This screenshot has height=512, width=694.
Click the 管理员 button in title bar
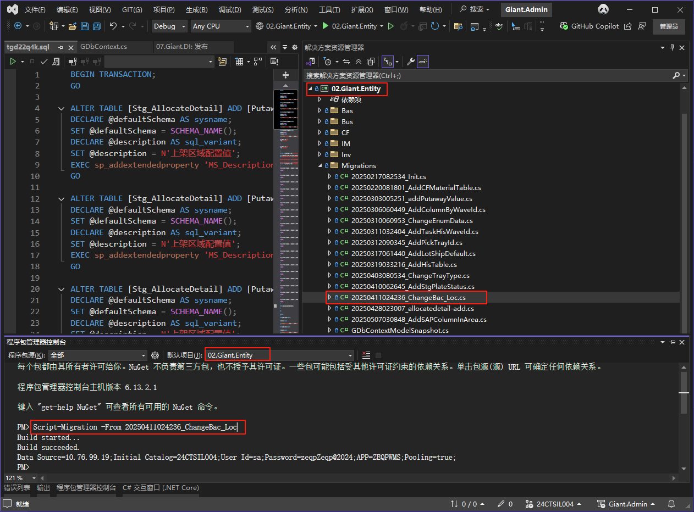click(669, 26)
